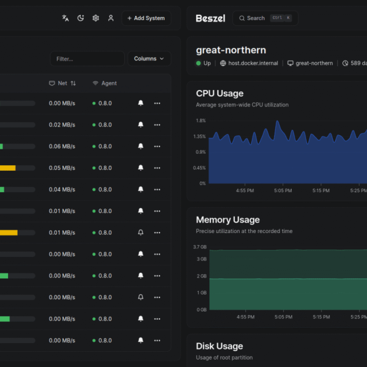
Task: Click the Add System button
Action: (x=146, y=18)
